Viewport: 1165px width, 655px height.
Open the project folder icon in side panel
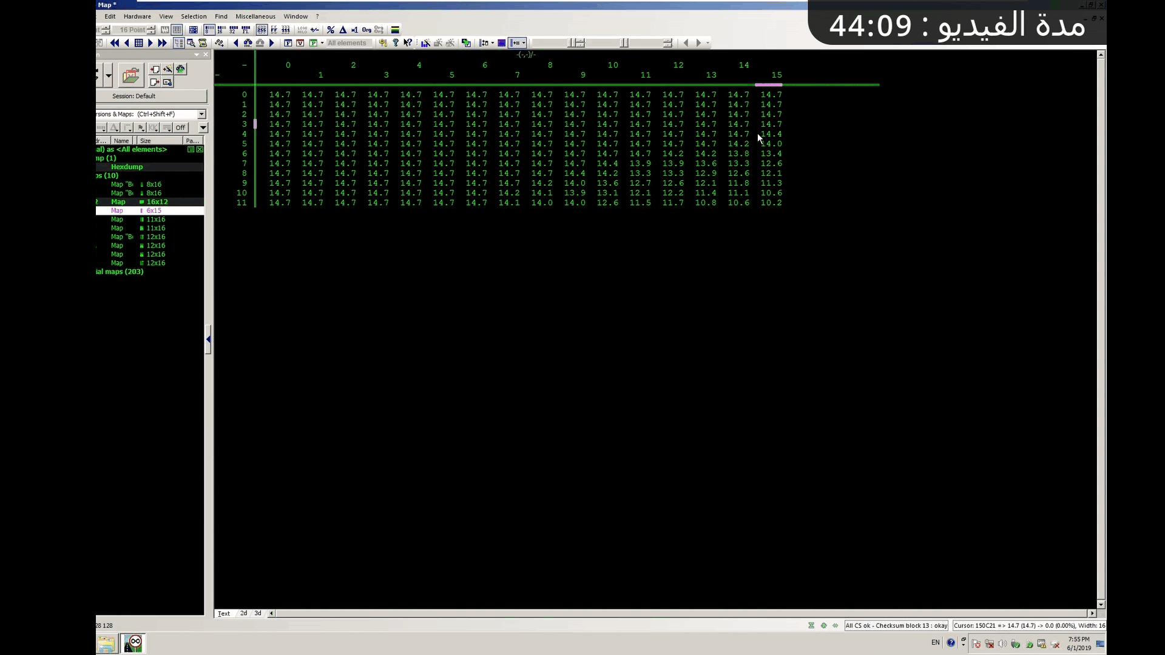pyautogui.click(x=130, y=76)
